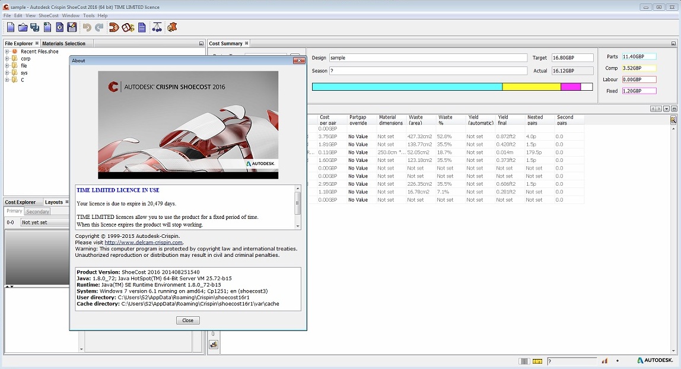This screenshot has width=681, height=369.
Task: Select the Primary layout tab
Action: [14, 211]
